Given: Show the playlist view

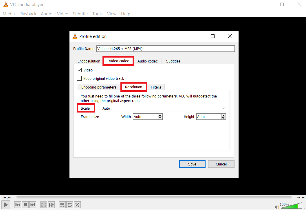Looking at the screenshot, I should coord(62,205).
